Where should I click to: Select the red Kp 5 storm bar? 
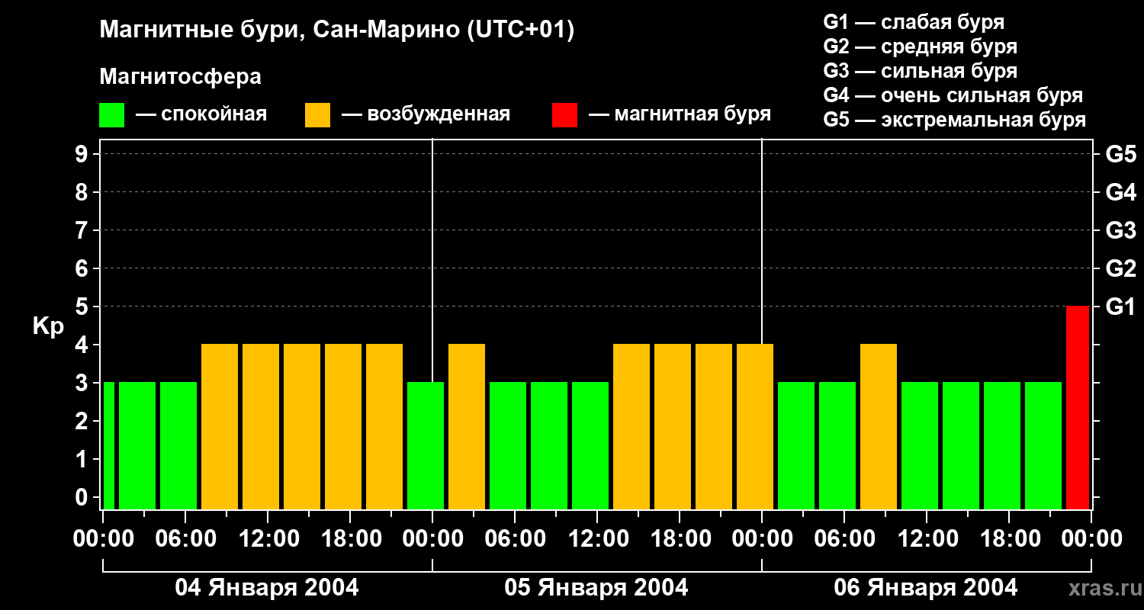(x=1078, y=407)
